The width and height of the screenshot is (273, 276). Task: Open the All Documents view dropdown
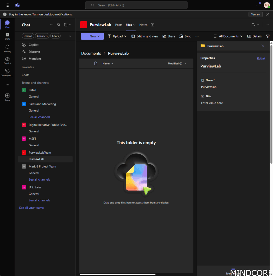tap(228, 36)
